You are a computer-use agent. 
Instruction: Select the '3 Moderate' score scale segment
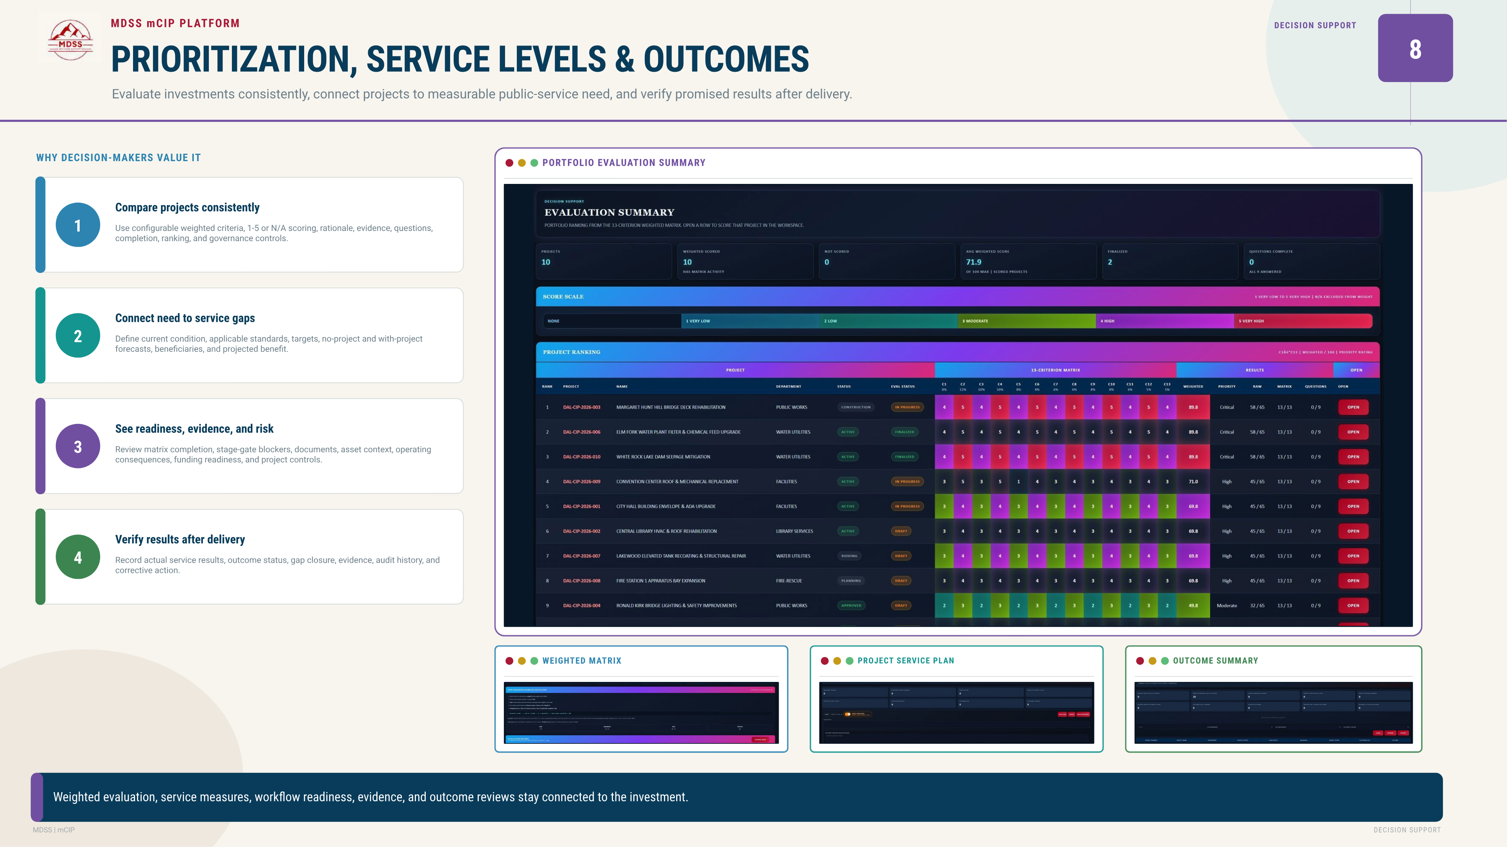[x=1027, y=321]
